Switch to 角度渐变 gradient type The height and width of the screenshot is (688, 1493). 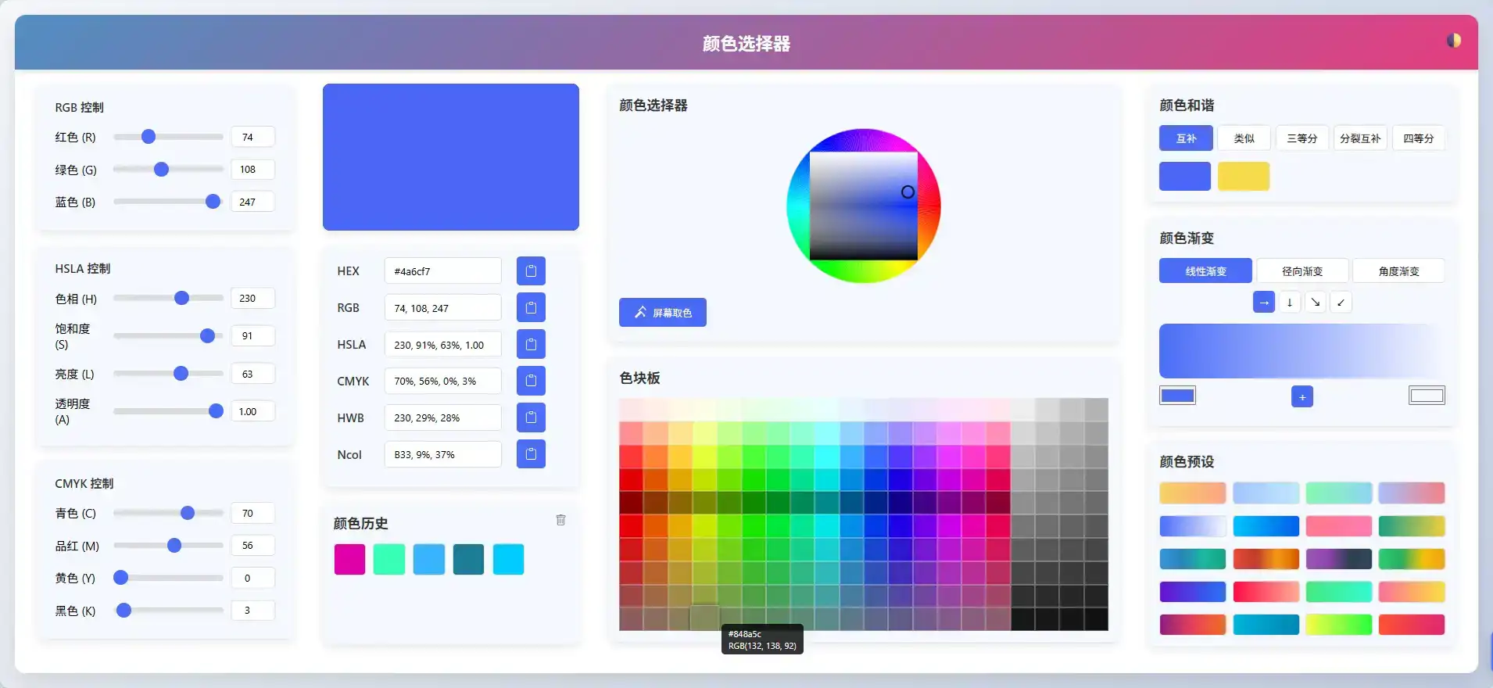pyautogui.click(x=1398, y=271)
